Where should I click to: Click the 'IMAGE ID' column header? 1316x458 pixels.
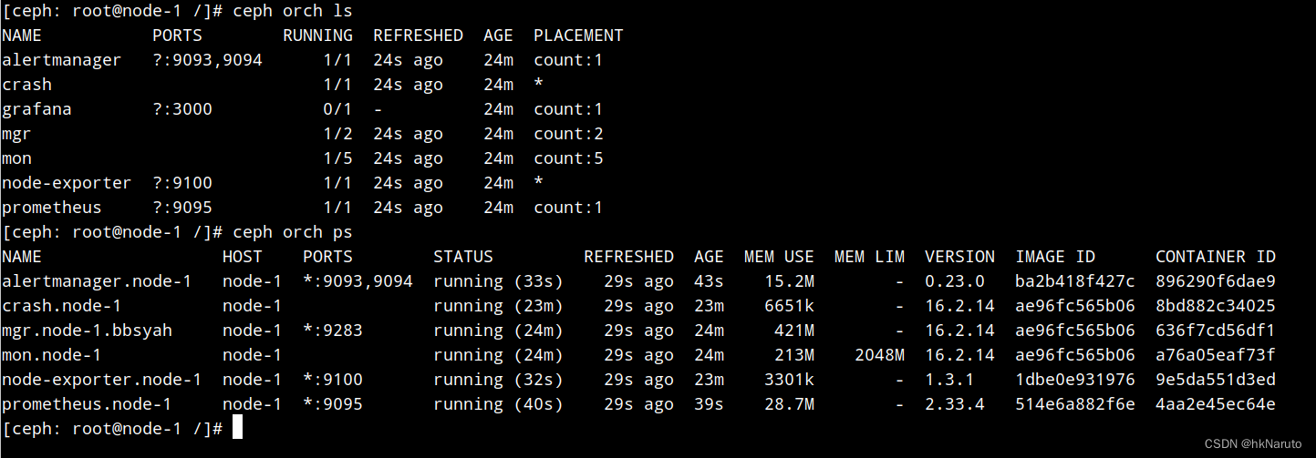[1055, 257]
